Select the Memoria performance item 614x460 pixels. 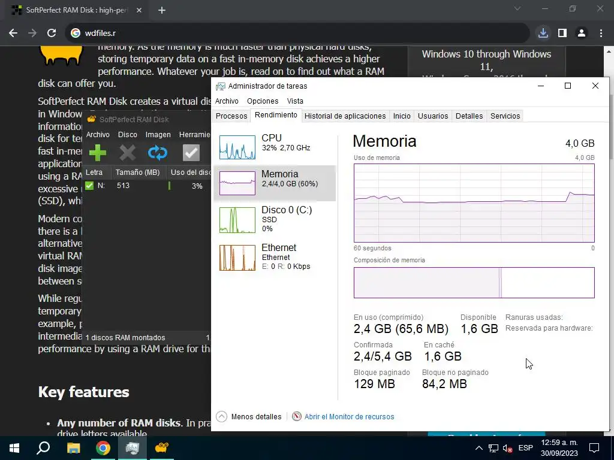(275, 183)
